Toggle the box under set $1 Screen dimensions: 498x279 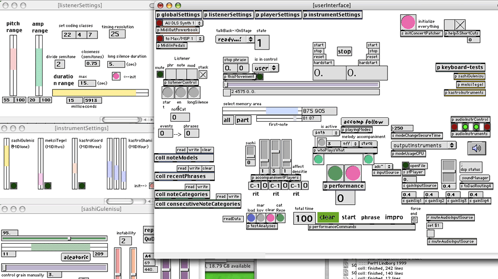click(430, 234)
